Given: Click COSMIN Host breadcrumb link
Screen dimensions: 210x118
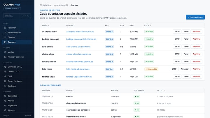Looking at the screenshot, I should pyautogui.click(x=45, y=5).
